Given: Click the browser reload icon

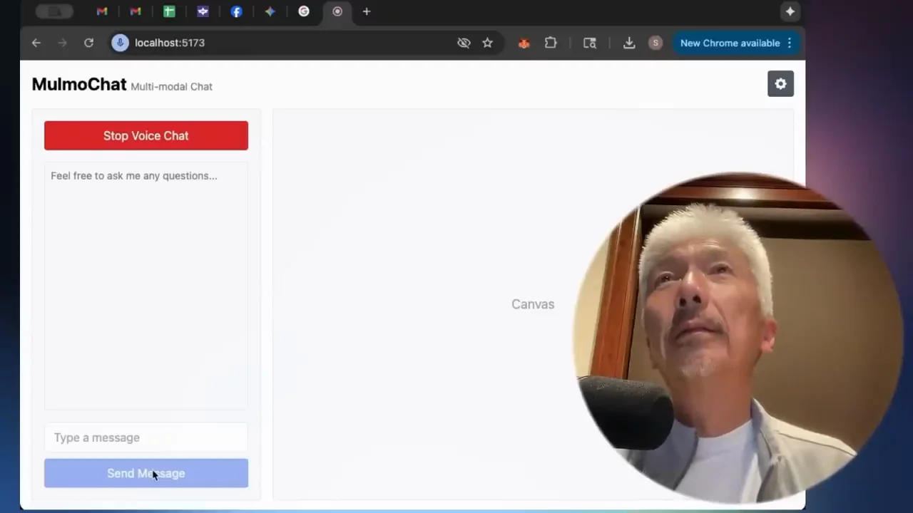Looking at the screenshot, I should click(x=88, y=43).
